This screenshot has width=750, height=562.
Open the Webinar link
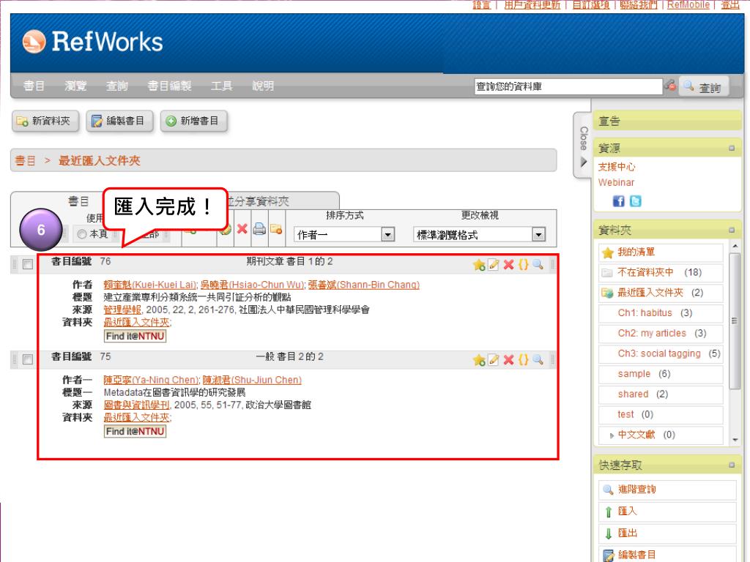[x=616, y=182]
